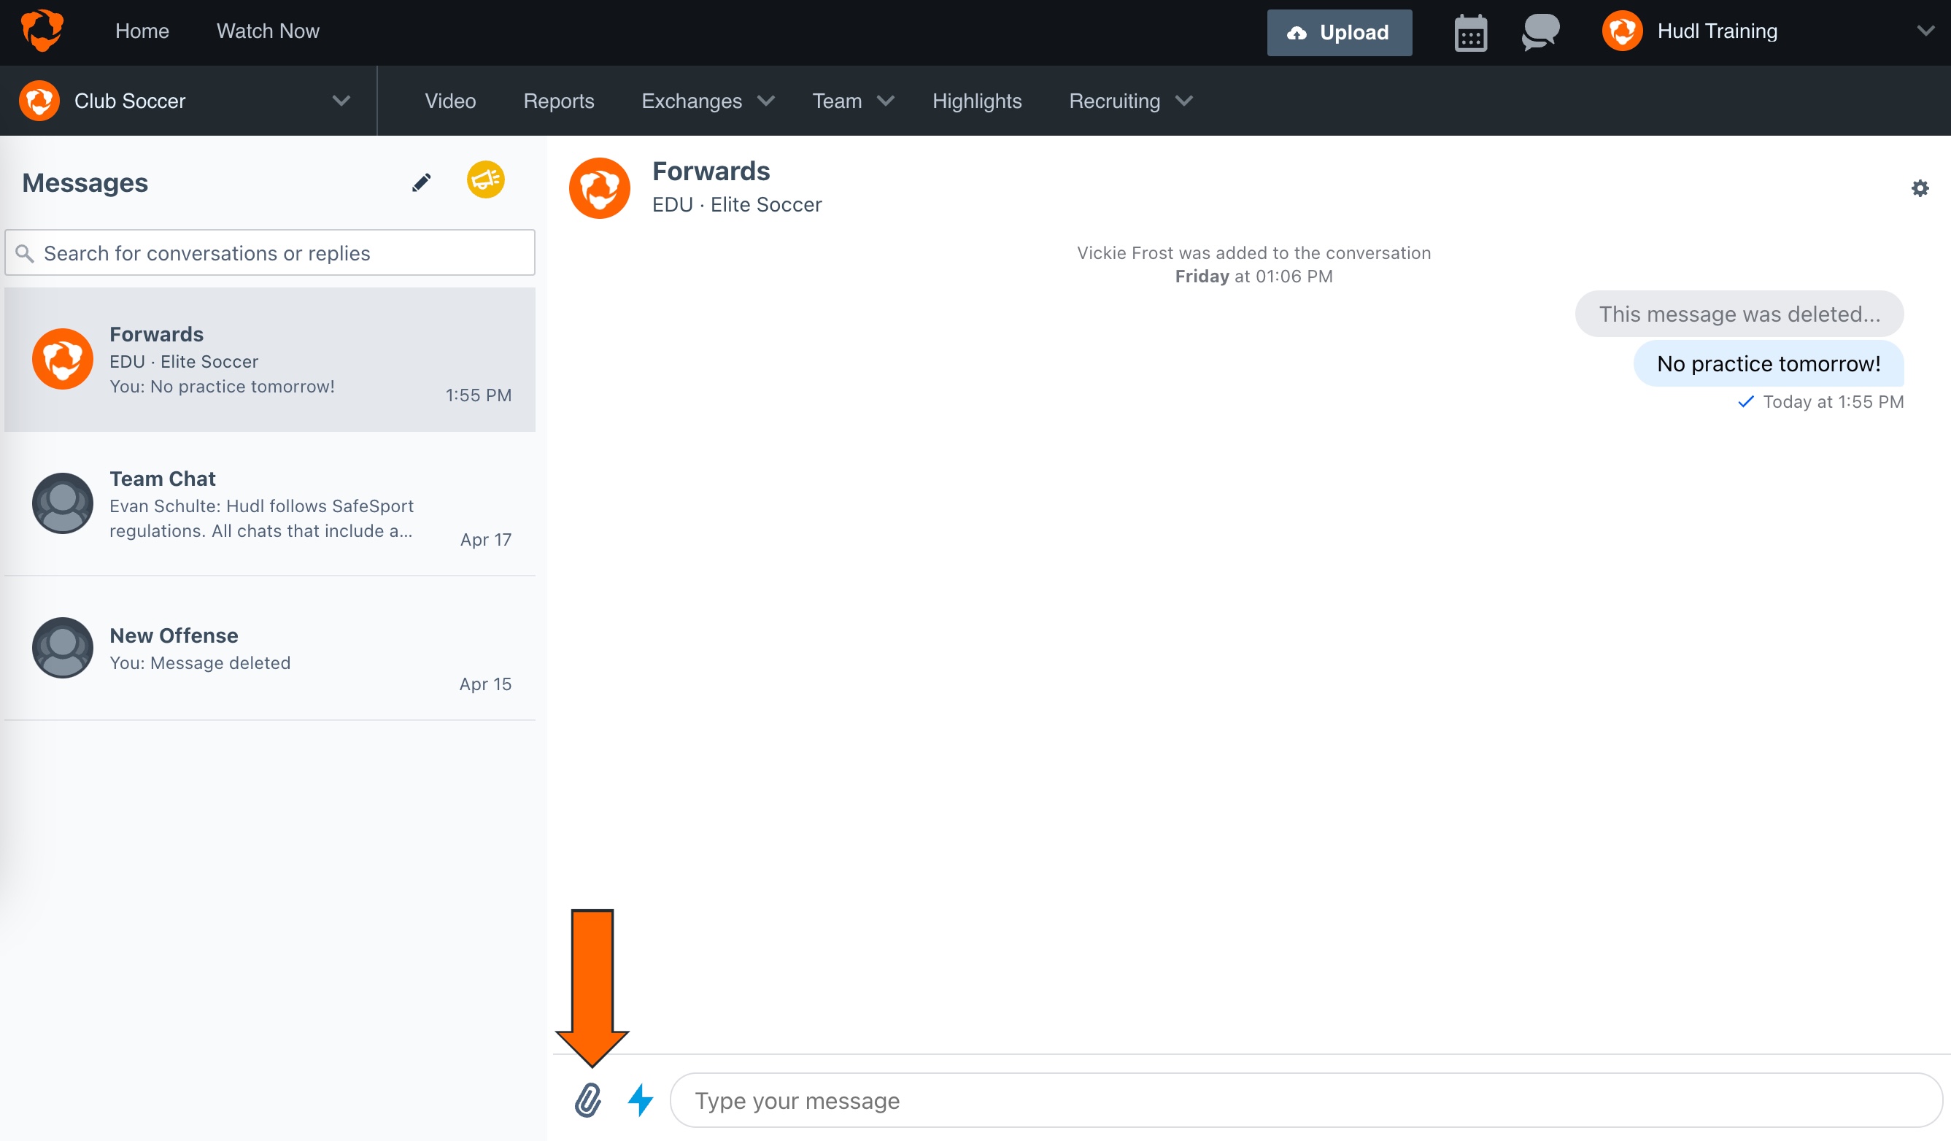The width and height of the screenshot is (1951, 1141).
Task: Click the yellow megaphone announcement icon
Action: 485,179
